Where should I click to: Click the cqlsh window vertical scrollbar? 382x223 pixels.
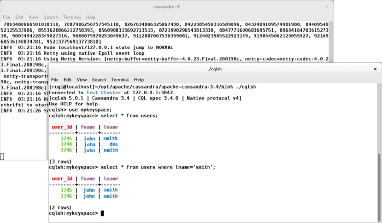(x=380, y=187)
